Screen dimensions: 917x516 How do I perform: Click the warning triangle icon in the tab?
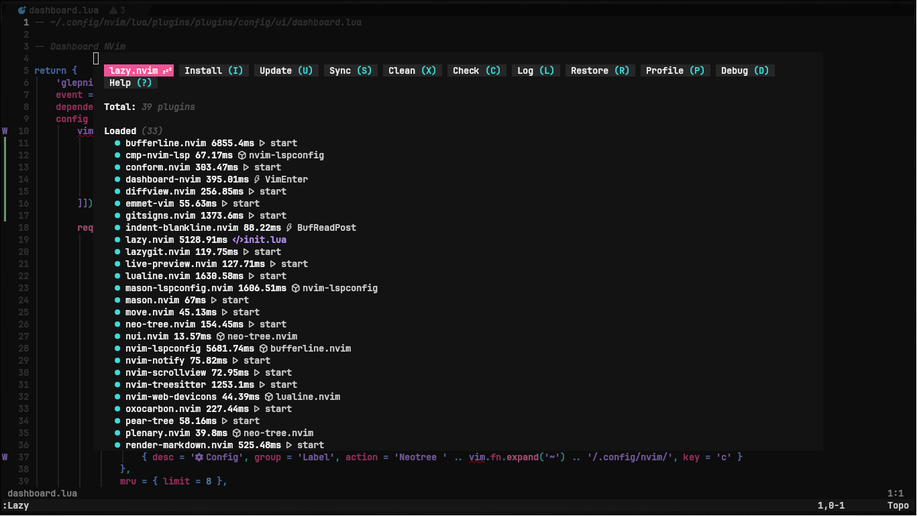tap(113, 10)
